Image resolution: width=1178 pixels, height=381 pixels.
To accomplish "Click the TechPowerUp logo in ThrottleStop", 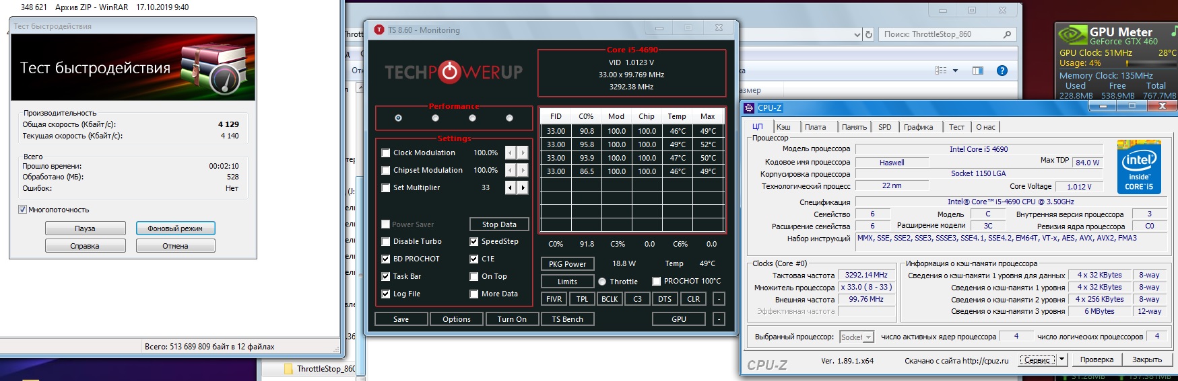I will point(453,72).
